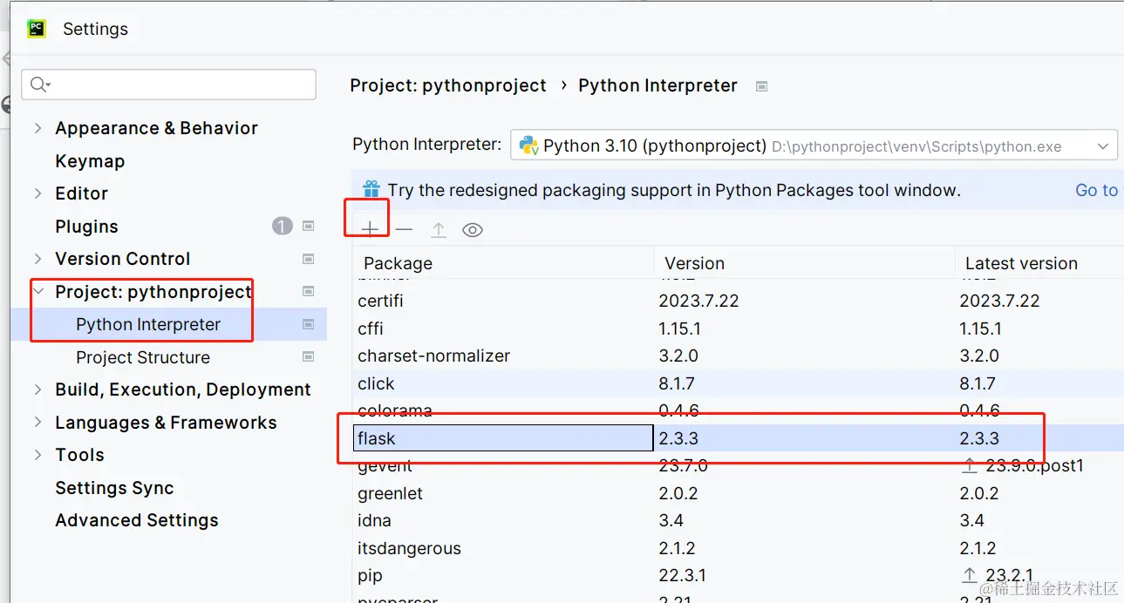Expand Appearance & Behavior section
The width and height of the screenshot is (1124, 603).
click(x=37, y=128)
